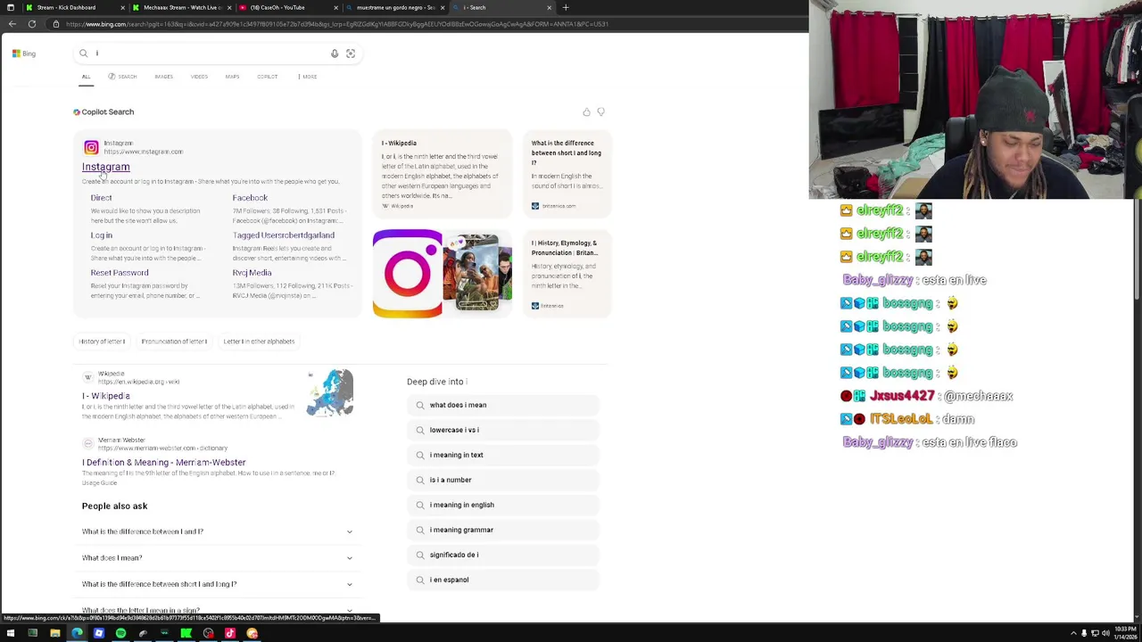
Task: Search suggestion 'lowercase i vs i'
Action: click(503, 430)
